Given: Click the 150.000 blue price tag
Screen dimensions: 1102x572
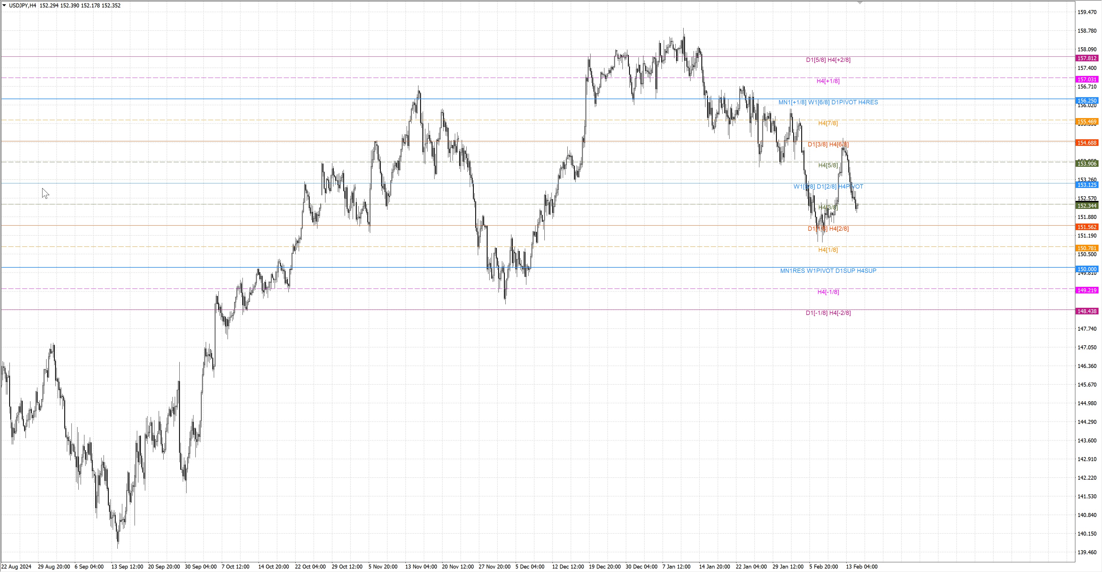Looking at the screenshot, I should 1087,269.
